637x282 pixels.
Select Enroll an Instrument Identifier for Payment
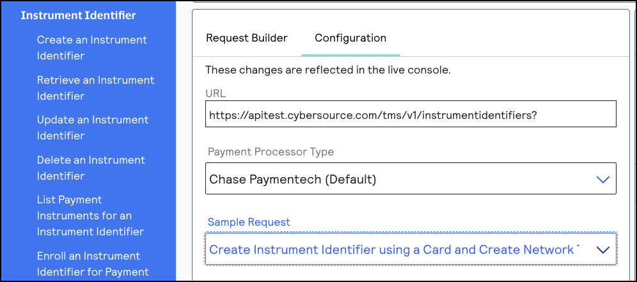93,263
